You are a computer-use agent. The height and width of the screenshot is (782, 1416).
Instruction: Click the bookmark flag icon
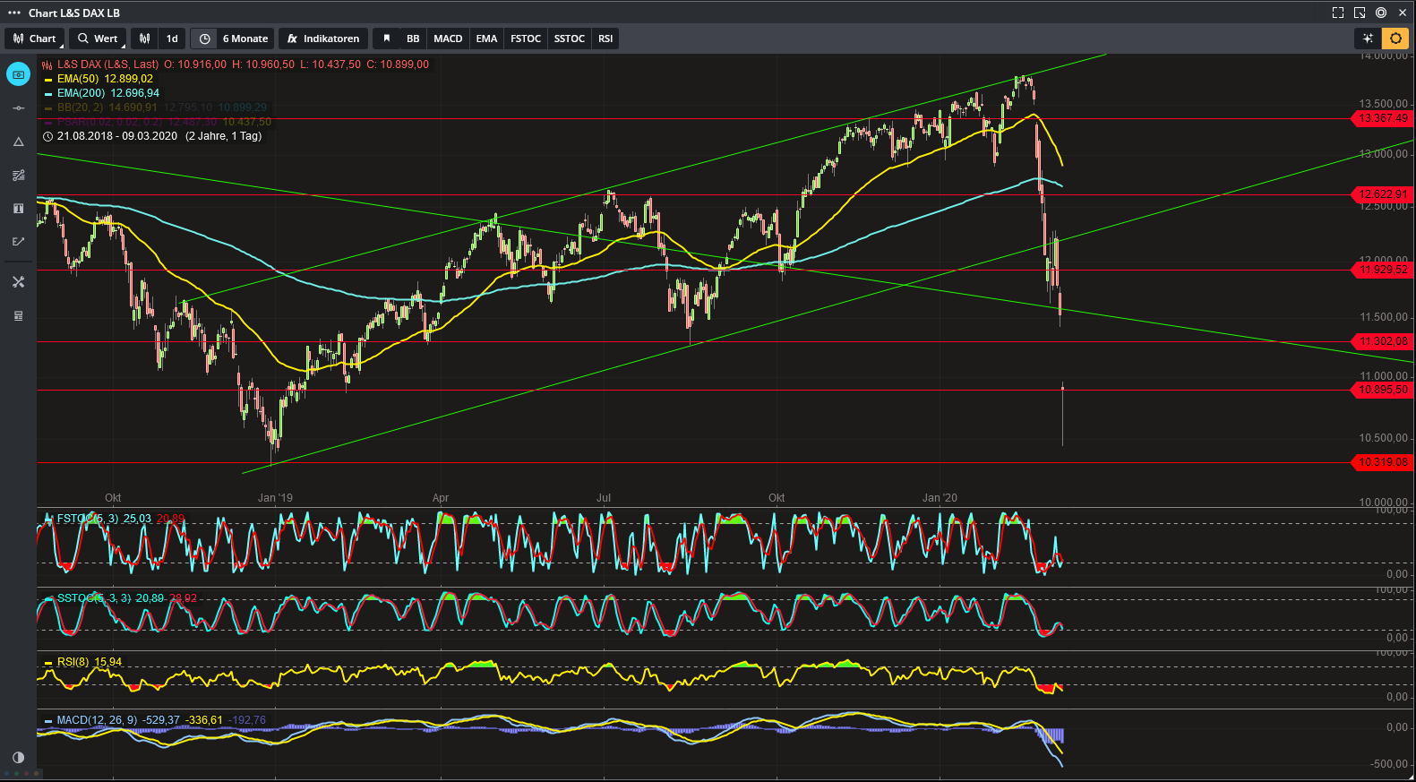386,39
